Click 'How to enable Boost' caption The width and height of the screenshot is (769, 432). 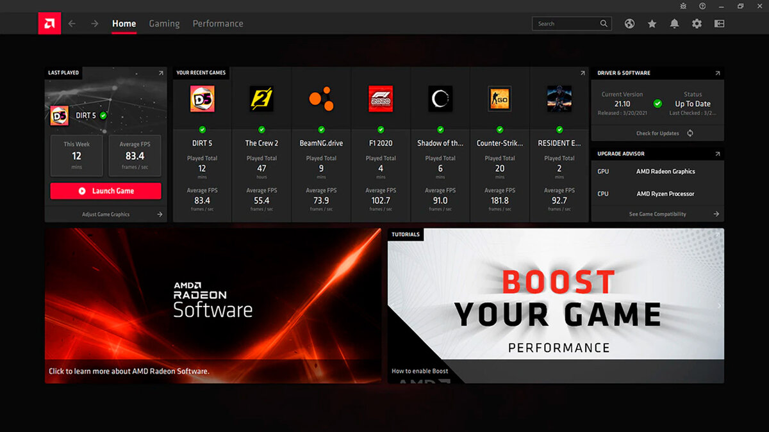(x=420, y=371)
